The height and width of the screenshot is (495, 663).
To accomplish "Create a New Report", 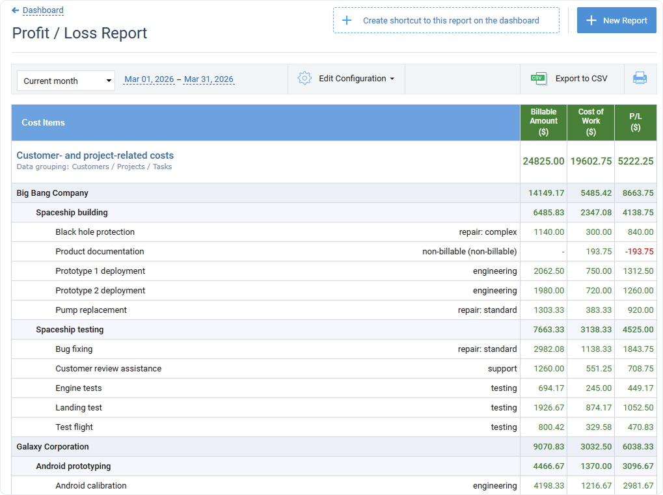I will [x=616, y=20].
